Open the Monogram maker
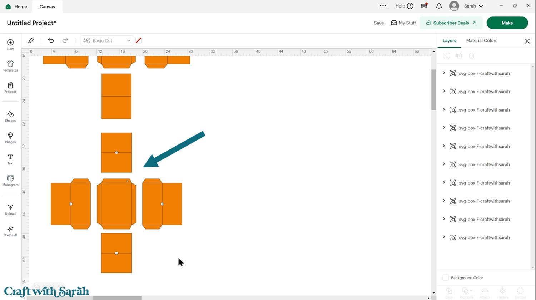This screenshot has height=300, width=536. click(10, 181)
